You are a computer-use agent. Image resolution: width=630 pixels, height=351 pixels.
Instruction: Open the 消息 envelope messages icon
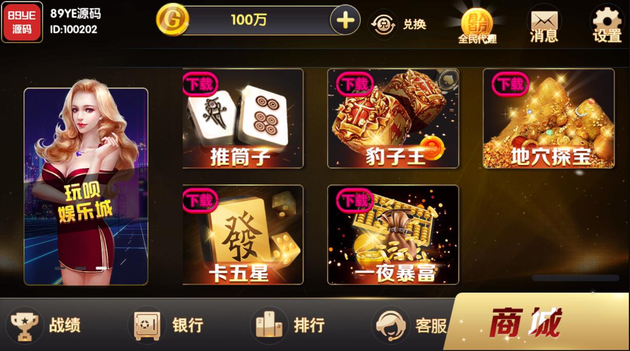pyautogui.click(x=544, y=25)
